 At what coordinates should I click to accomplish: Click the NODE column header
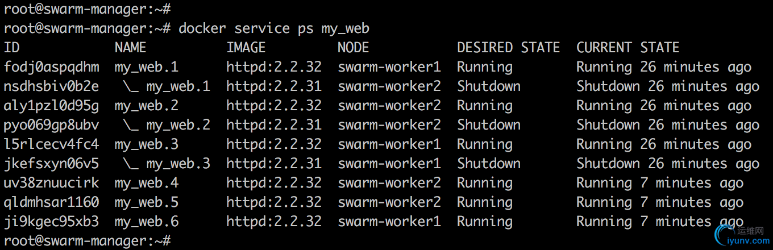(x=354, y=48)
